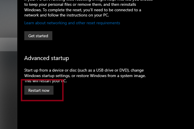Click the word 'change' in startup description

coord(138,70)
